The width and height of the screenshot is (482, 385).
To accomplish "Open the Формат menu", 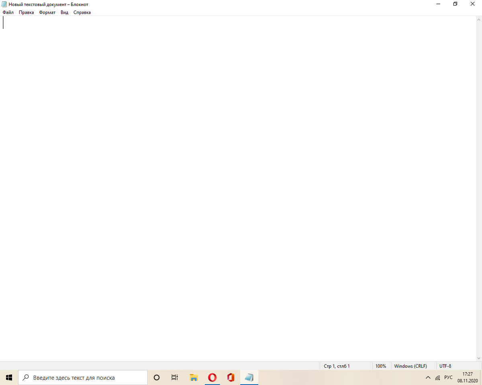I will [x=47, y=12].
